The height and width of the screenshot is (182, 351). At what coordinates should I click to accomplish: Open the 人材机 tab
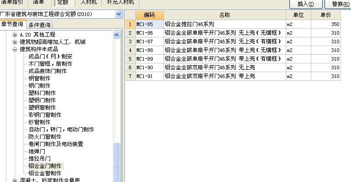(x=88, y=2)
